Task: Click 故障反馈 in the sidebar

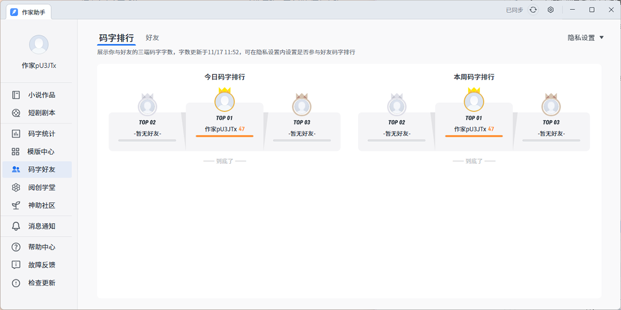Action: tap(41, 265)
